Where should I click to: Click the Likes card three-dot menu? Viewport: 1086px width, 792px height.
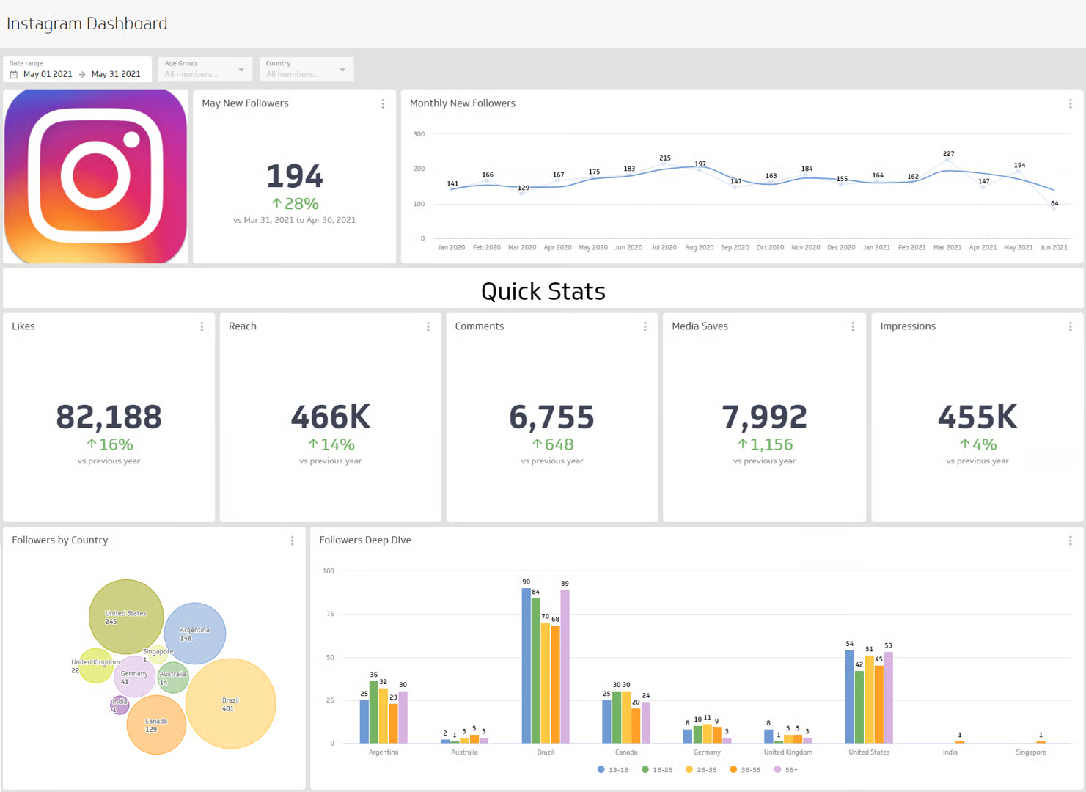tap(202, 327)
